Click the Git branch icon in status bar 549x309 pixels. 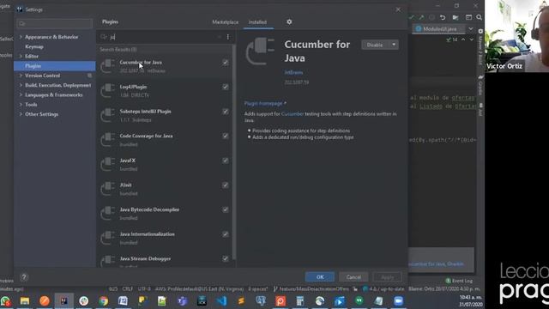[x=275, y=289]
